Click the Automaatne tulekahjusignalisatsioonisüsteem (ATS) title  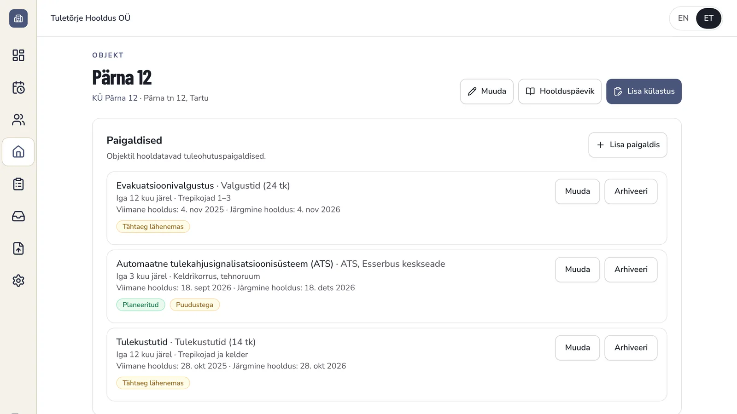(225, 264)
